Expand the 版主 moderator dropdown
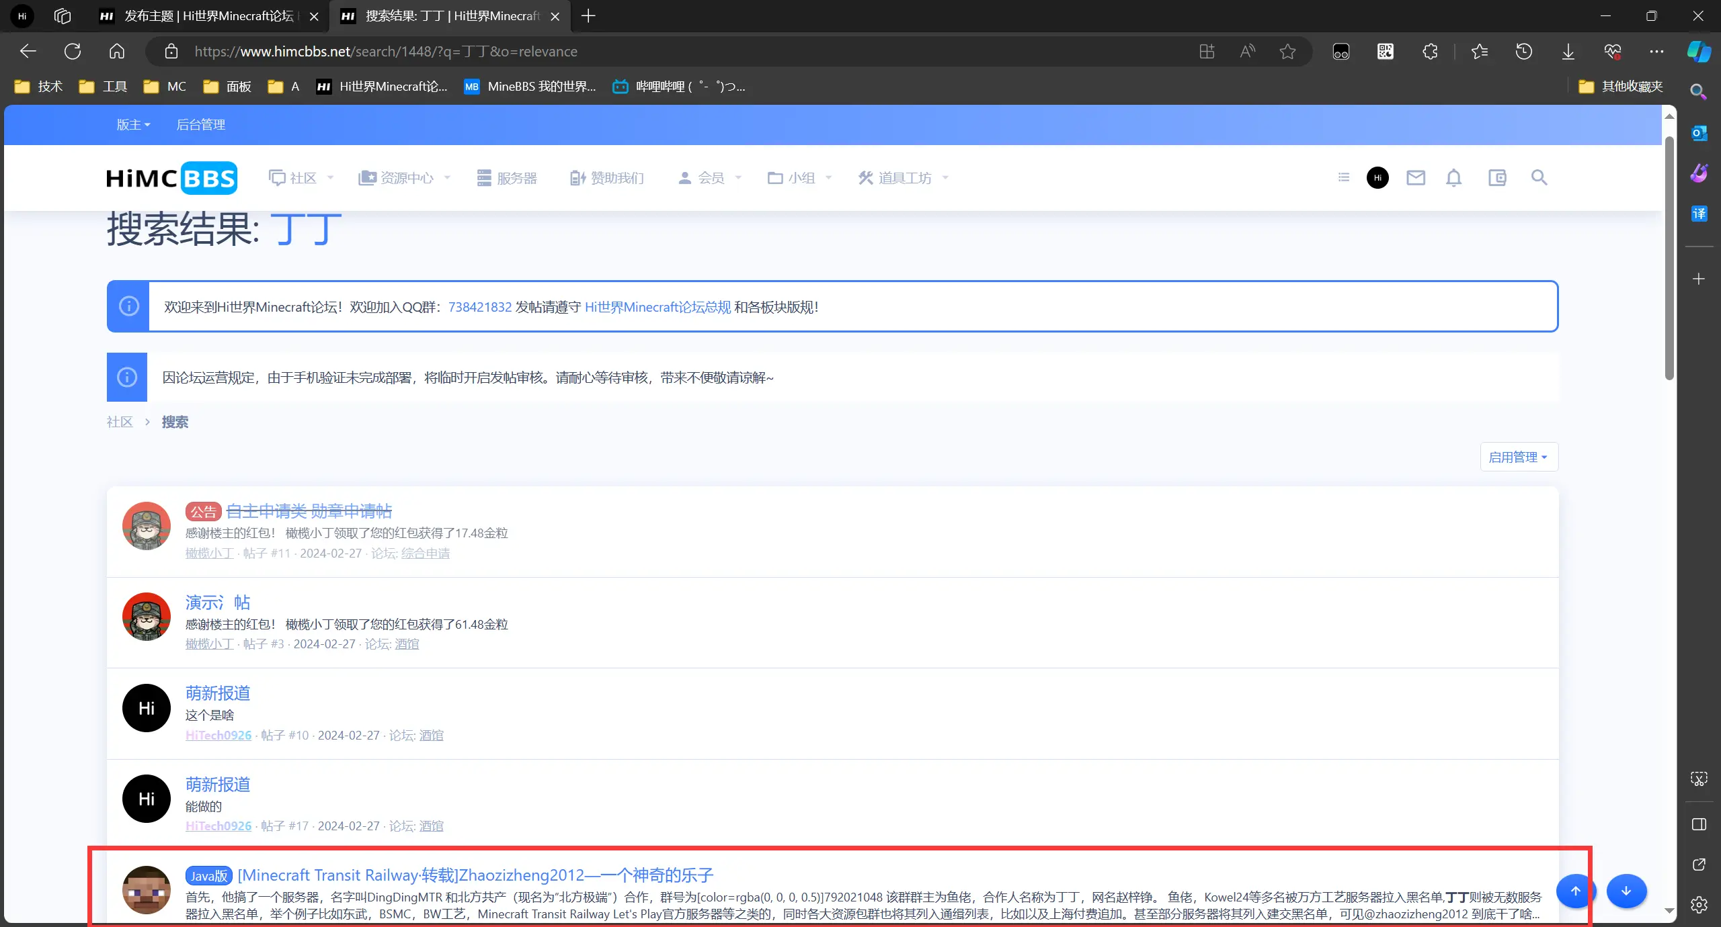 [x=133, y=125]
